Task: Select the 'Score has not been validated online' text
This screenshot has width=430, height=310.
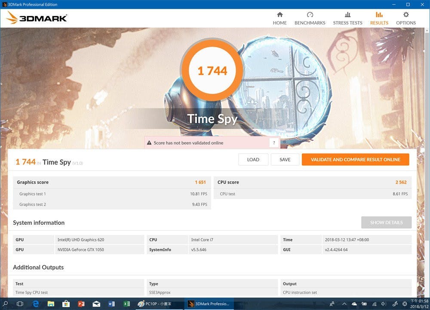Action: coord(188,143)
